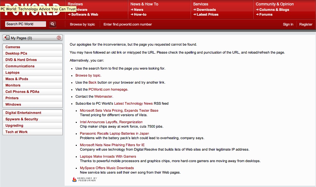The image size is (316, 187).
Task: Click the magnifying glass search button
Action: click(52, 24)
